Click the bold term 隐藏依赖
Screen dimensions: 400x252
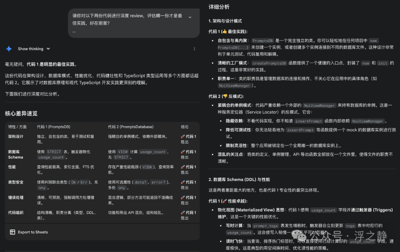pyautogui.click(x=234, y=121)
